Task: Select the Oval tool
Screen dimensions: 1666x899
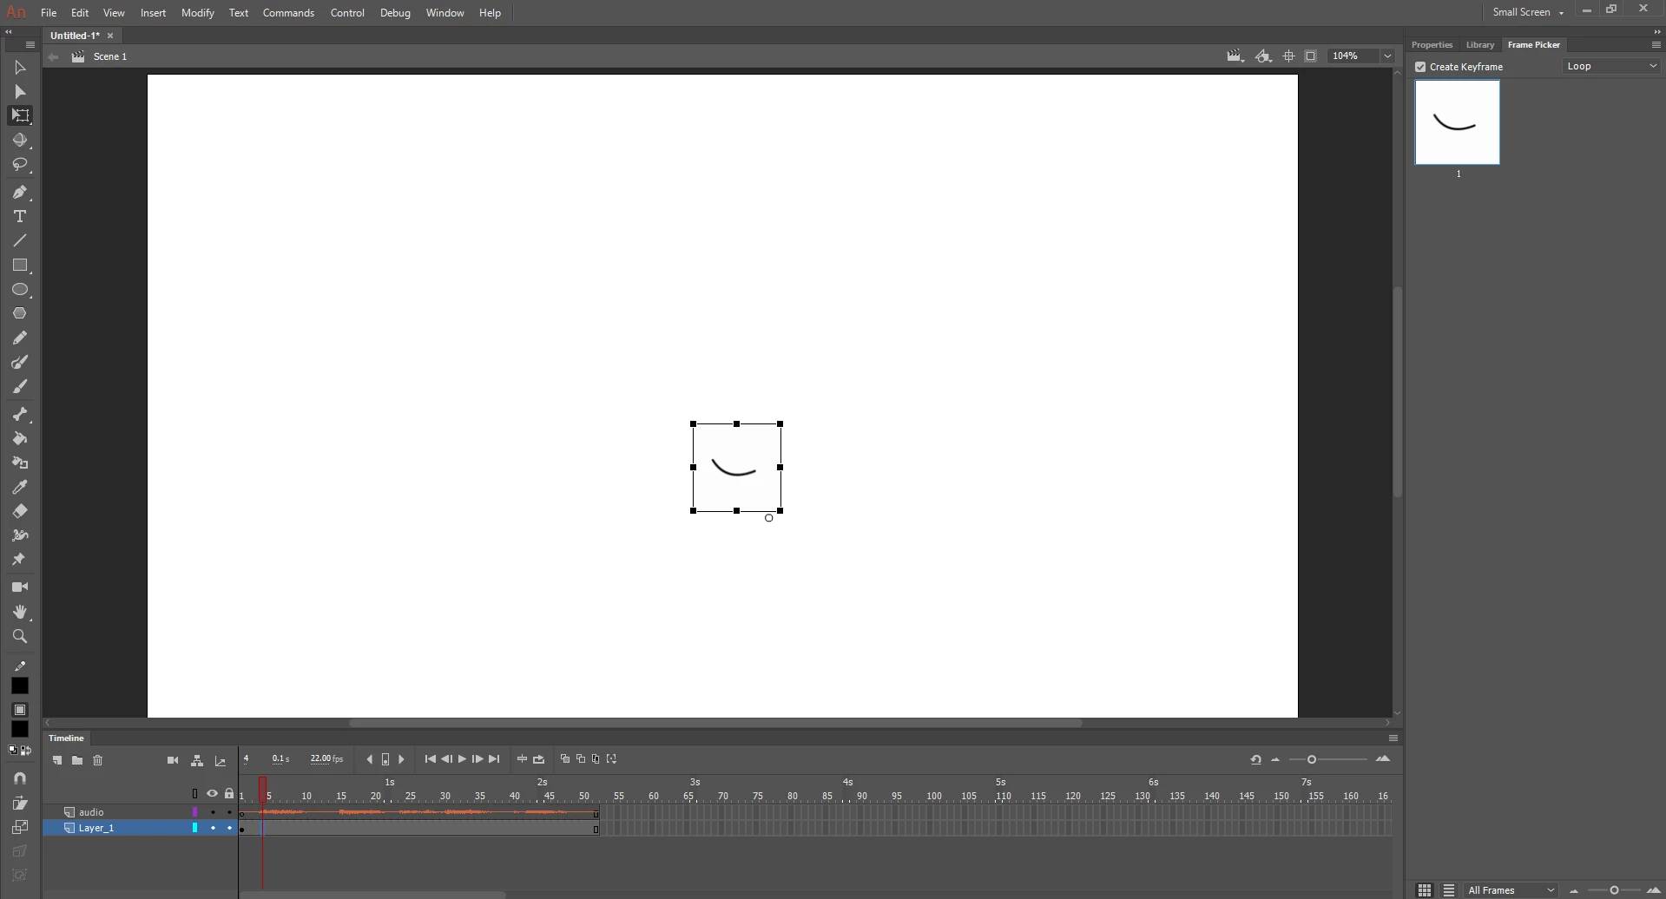Action: [x=20, y=289]
